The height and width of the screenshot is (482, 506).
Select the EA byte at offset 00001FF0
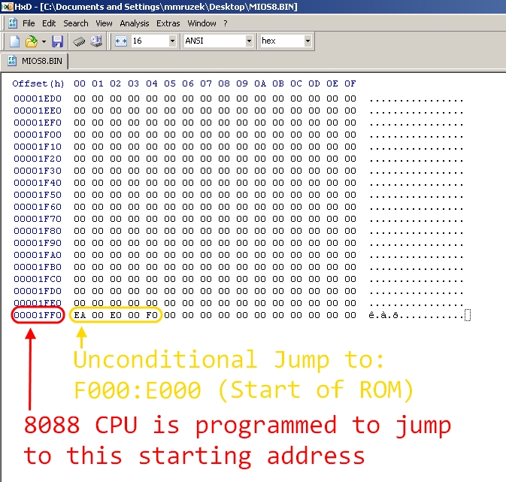tap(80, 315)
